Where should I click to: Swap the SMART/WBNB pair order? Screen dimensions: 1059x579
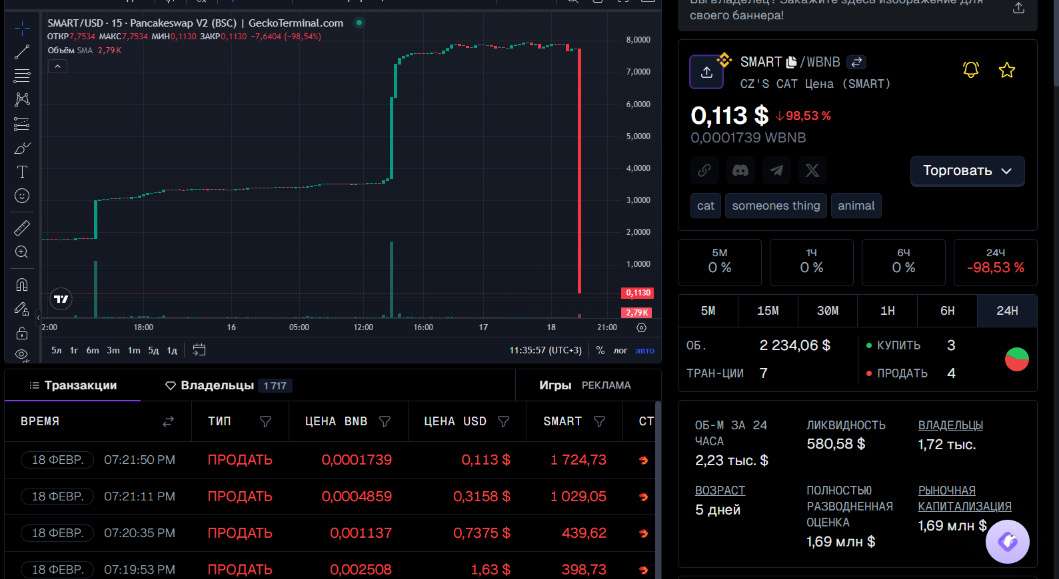point(856,62)
